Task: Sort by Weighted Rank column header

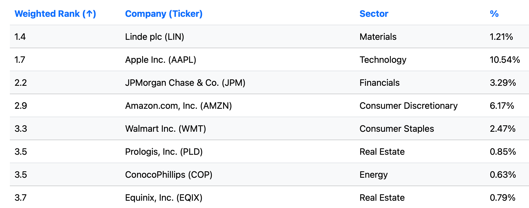Action: (55, 14)
